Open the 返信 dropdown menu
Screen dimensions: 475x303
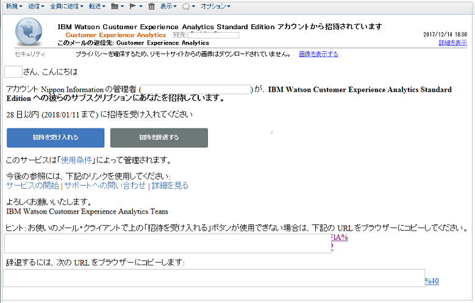(36, 6)
